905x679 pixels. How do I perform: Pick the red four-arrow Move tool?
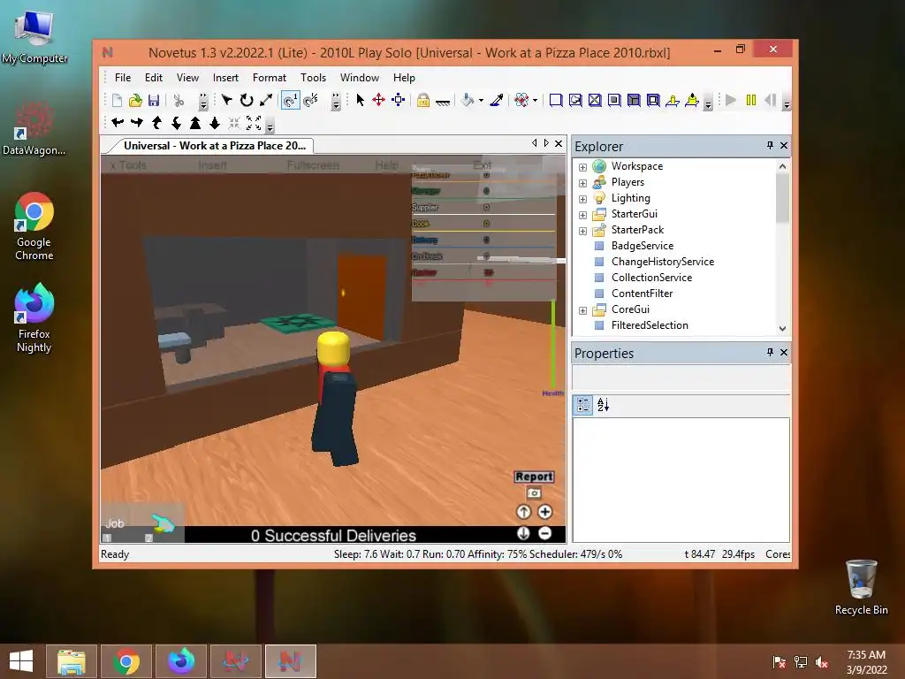point(378,101)
